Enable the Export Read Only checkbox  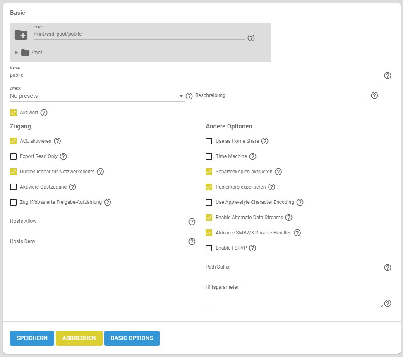[x=13, y=156]
